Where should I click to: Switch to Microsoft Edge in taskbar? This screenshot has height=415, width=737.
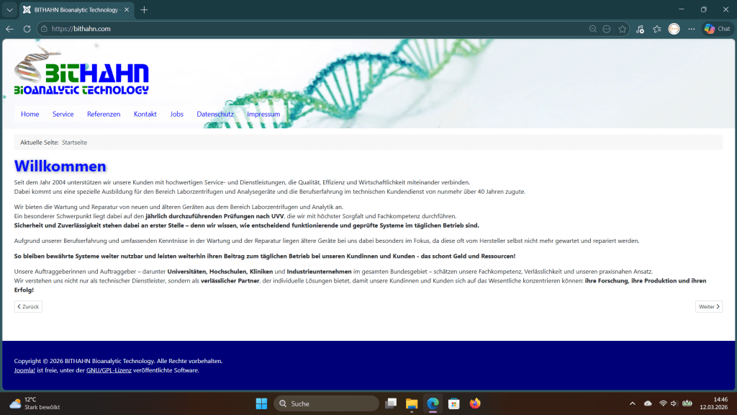coord(433,403)
